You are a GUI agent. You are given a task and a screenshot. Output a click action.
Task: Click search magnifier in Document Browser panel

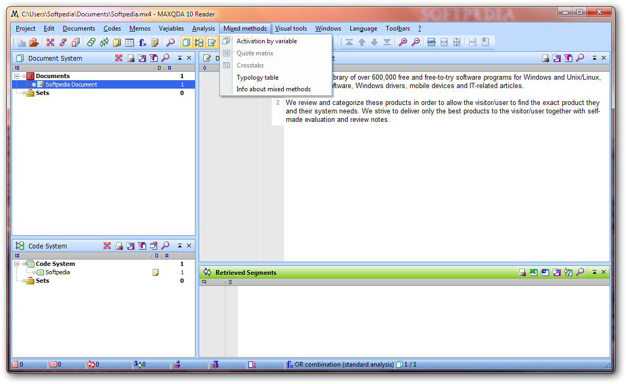580,58
